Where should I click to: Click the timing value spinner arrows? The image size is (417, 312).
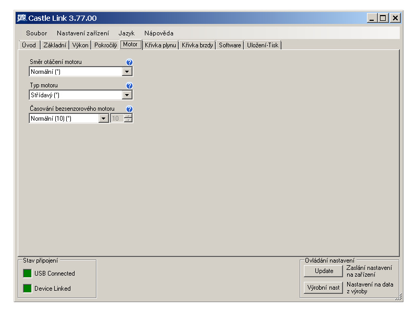coord(129,119)
